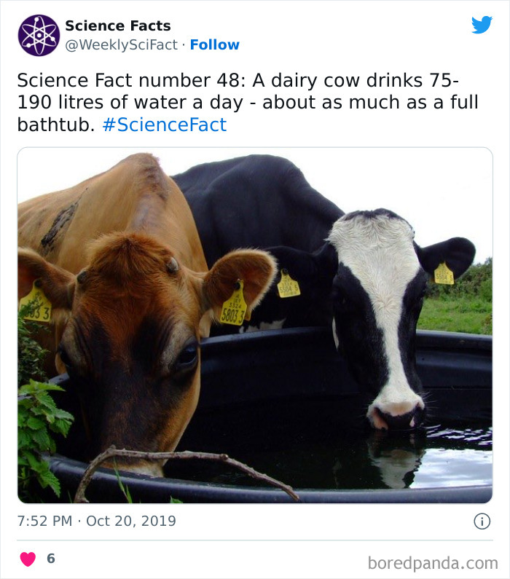Click the 7:52 PM timestamp
This screenshot has height=579, width=510.
(44, 521)
